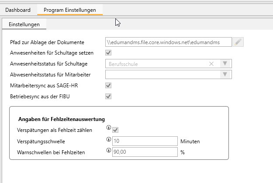Click the Angaben für Fehlzeitenauswertung heading

pos(62,119)
